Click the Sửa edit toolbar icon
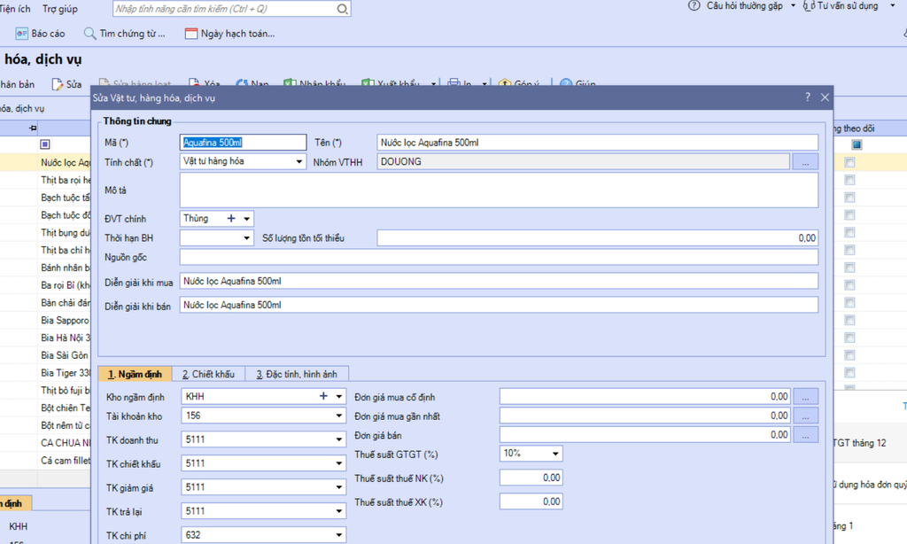This screenshot has height=544, width=907. click(x=58, y=84)
